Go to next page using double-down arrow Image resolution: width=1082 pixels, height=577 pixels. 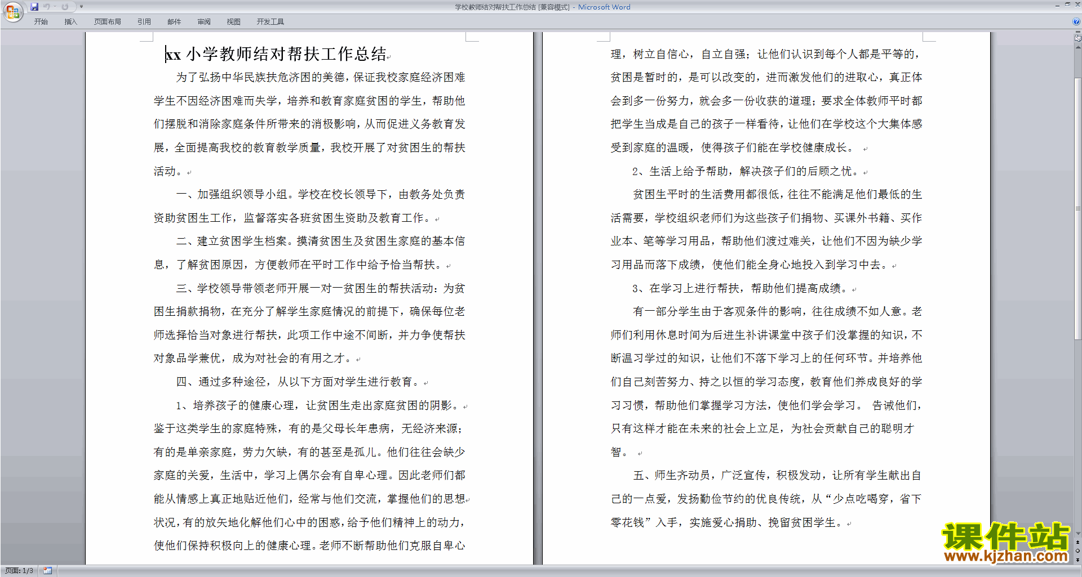(x=1078, y=560)
